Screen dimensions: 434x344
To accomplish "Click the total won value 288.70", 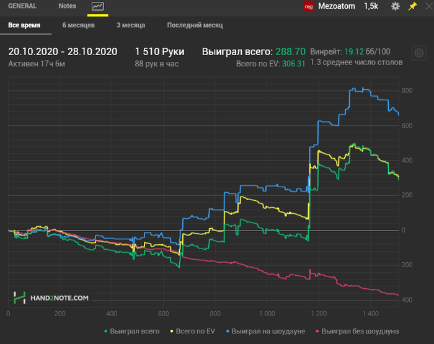I will coord(290,51).
